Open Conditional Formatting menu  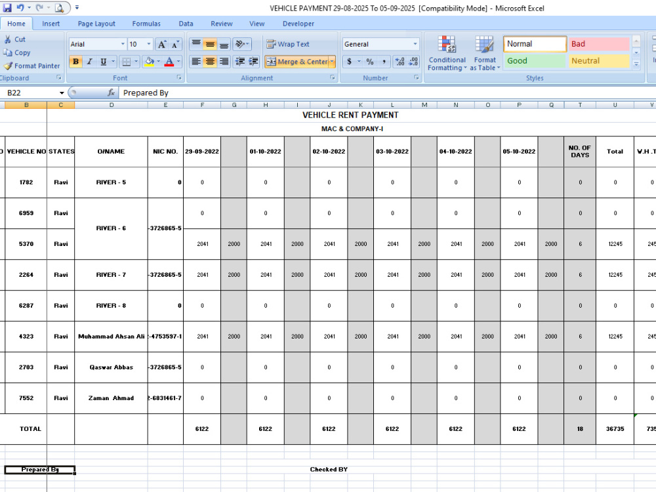pyautogui.click(x=447, y=53)
